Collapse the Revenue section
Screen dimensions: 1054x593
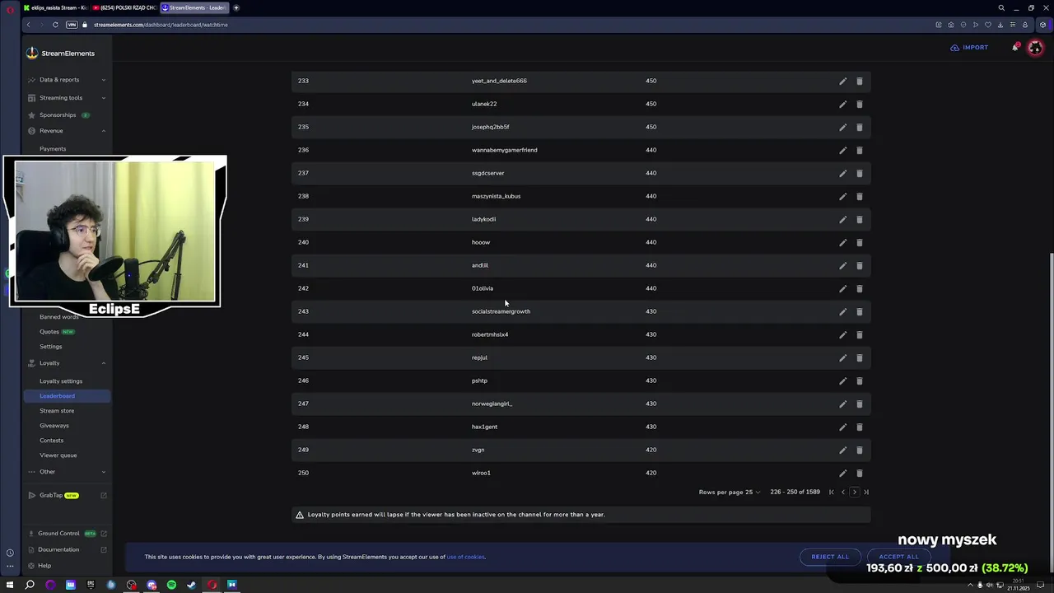pos(67,131)
